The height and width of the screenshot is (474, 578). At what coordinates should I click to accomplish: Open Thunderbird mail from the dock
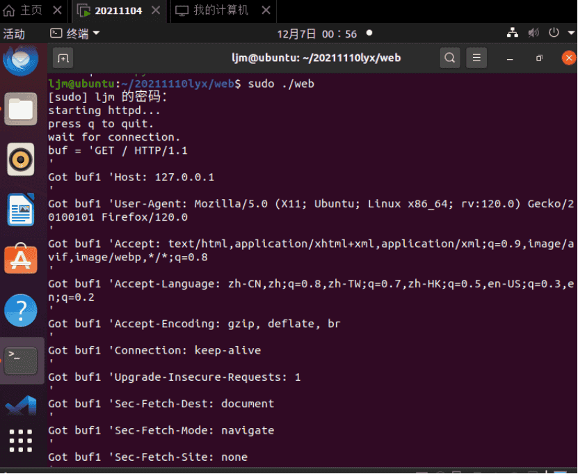point(21,61)
